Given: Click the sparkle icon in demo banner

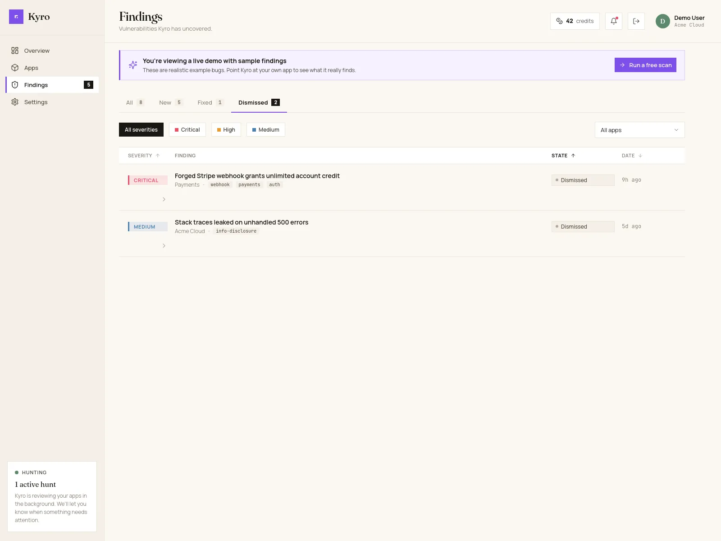Looking at the screenshot, I should coord(133,65).
